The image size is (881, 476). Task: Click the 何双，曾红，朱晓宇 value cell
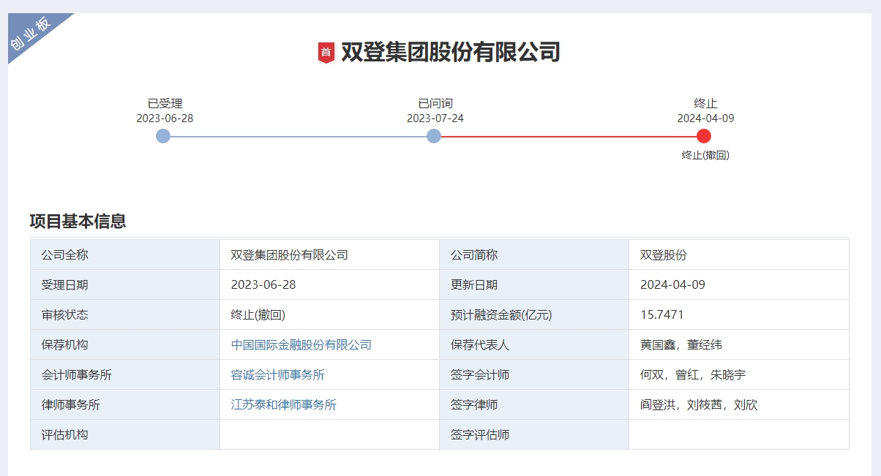click(739, 375)
